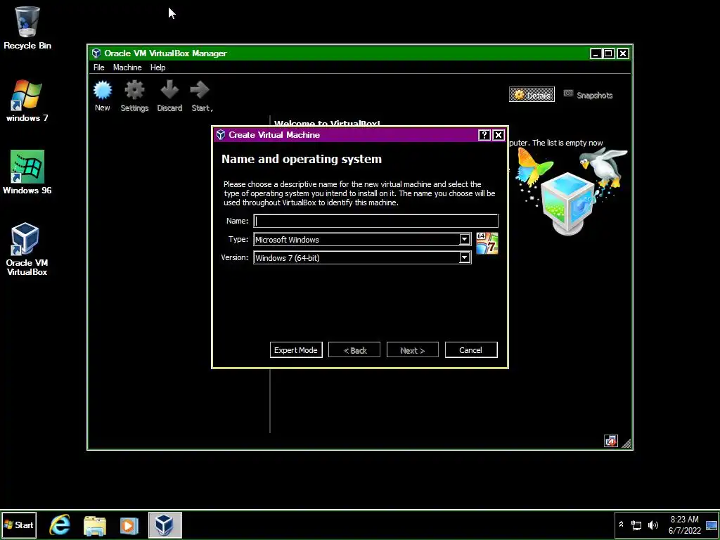Show hidden tray icons arrow
This screenshot has width=720, height=540.
622,525
